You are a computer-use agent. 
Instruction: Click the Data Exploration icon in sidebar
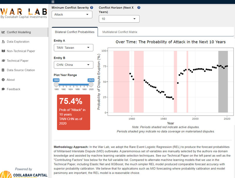3,42
